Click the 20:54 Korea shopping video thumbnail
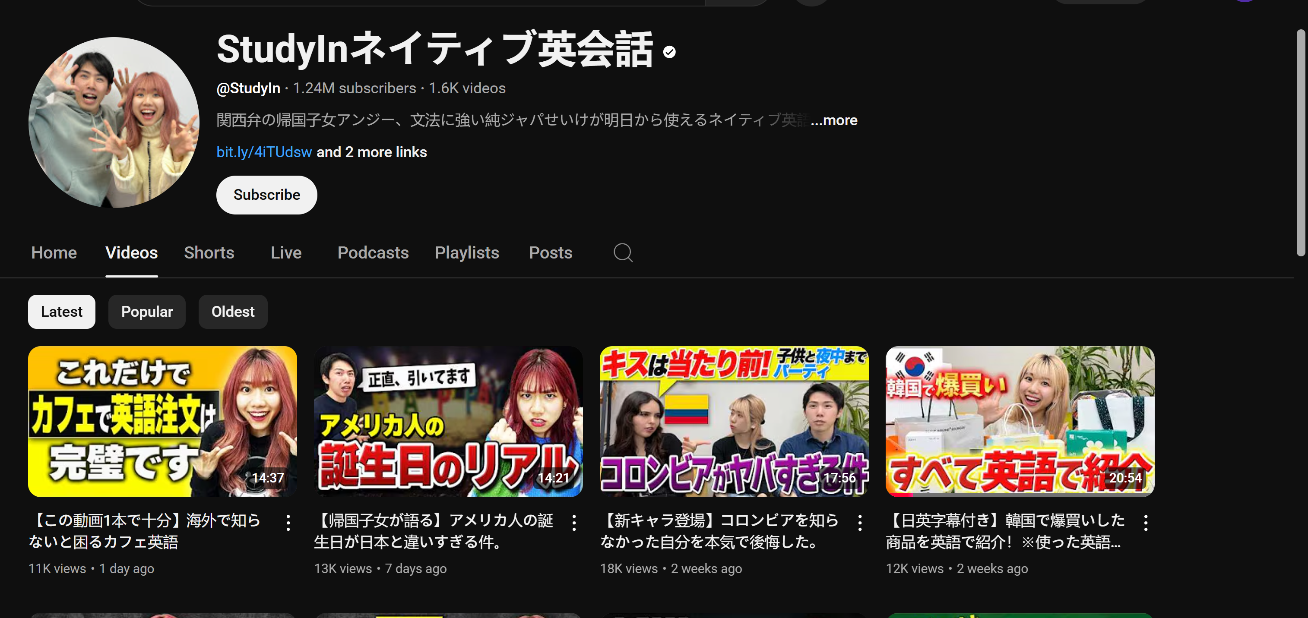The image size is (1308, 618). 1020,421
